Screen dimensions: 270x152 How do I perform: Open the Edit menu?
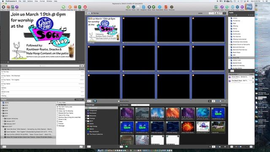coord(24,1)
